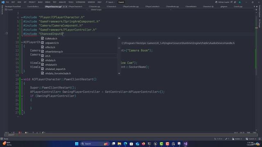Switch to CCharacter.cpp tab

pos(95,7)
